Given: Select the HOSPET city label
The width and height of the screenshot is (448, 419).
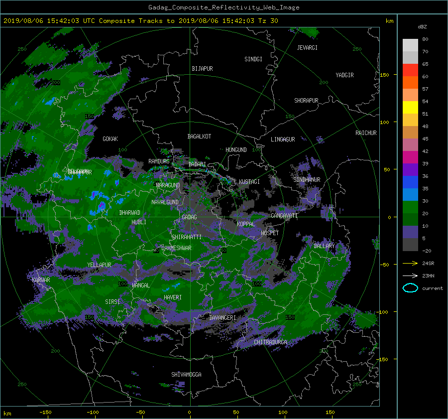Looking at the screenshot, I should tap(270, 233).
